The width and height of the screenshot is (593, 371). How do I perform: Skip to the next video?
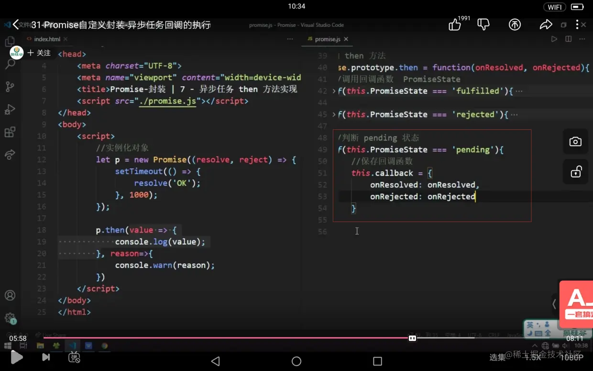46,357
